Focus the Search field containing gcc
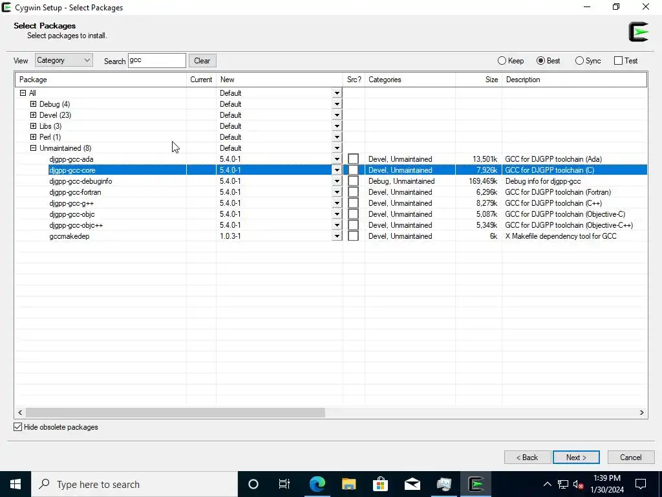 coord(156,60)
